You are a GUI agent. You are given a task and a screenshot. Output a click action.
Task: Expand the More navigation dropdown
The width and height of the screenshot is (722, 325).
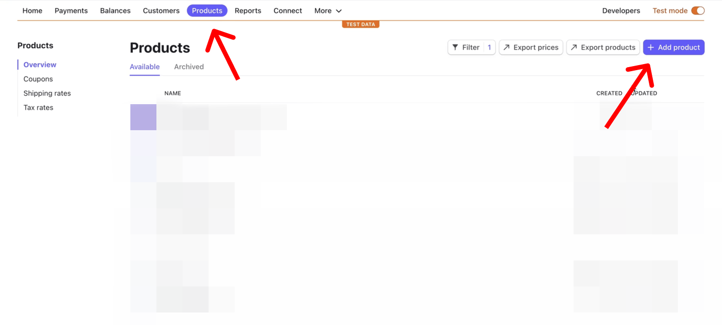[x=327, y=11]
